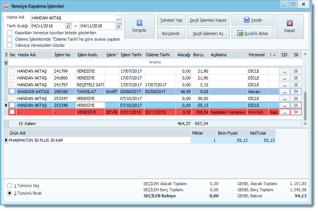Open start date calendar picker for 04/11/2016
The image size is (318, 211).
(x=68, y=26)
